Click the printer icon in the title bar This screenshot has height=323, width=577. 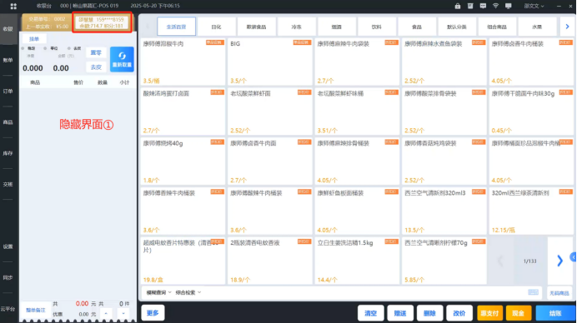click(x=470, y=6)
